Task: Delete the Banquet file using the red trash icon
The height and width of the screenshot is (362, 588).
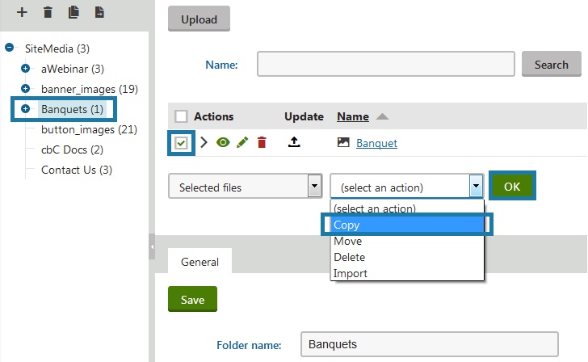Action: [x=261, y=143]
